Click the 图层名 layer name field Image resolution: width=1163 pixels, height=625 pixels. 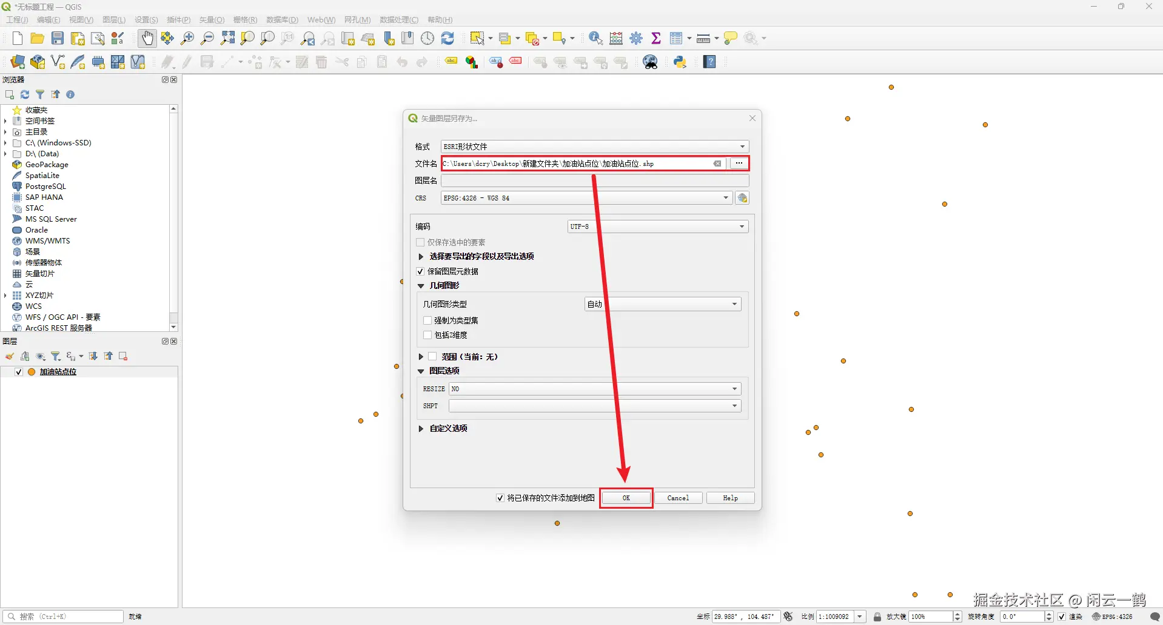tap(595, 180)
